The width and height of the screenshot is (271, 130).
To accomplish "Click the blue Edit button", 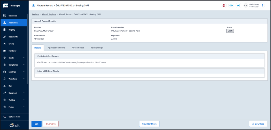I will click(x=36, y=124).
